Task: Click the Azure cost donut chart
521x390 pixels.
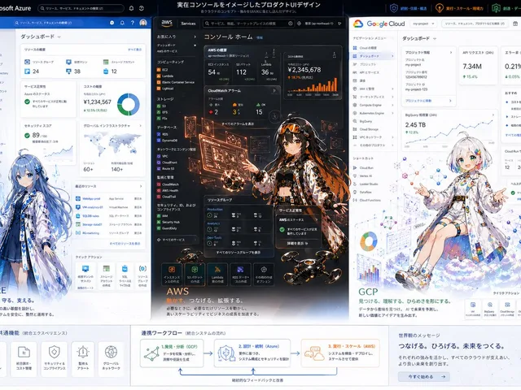Action: click(x=129, y=104)
